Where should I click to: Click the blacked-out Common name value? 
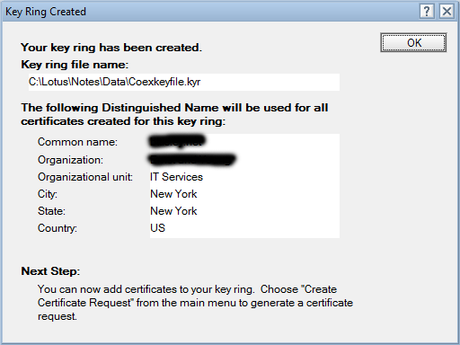177,141
